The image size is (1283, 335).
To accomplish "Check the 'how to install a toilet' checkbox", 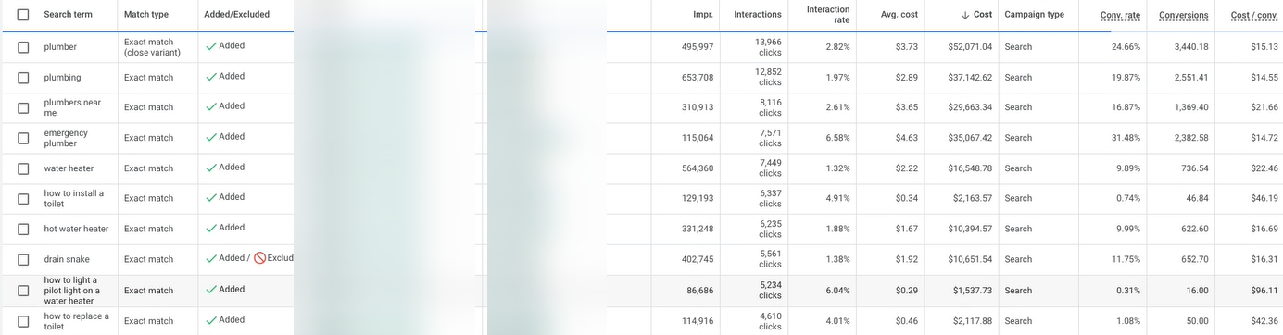I will (x=23, y=198).
